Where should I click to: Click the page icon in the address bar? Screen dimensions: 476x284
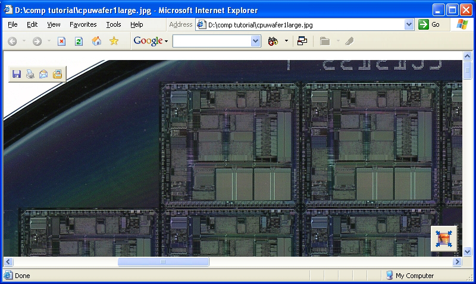pyautogui.click(x=202, y=24)
